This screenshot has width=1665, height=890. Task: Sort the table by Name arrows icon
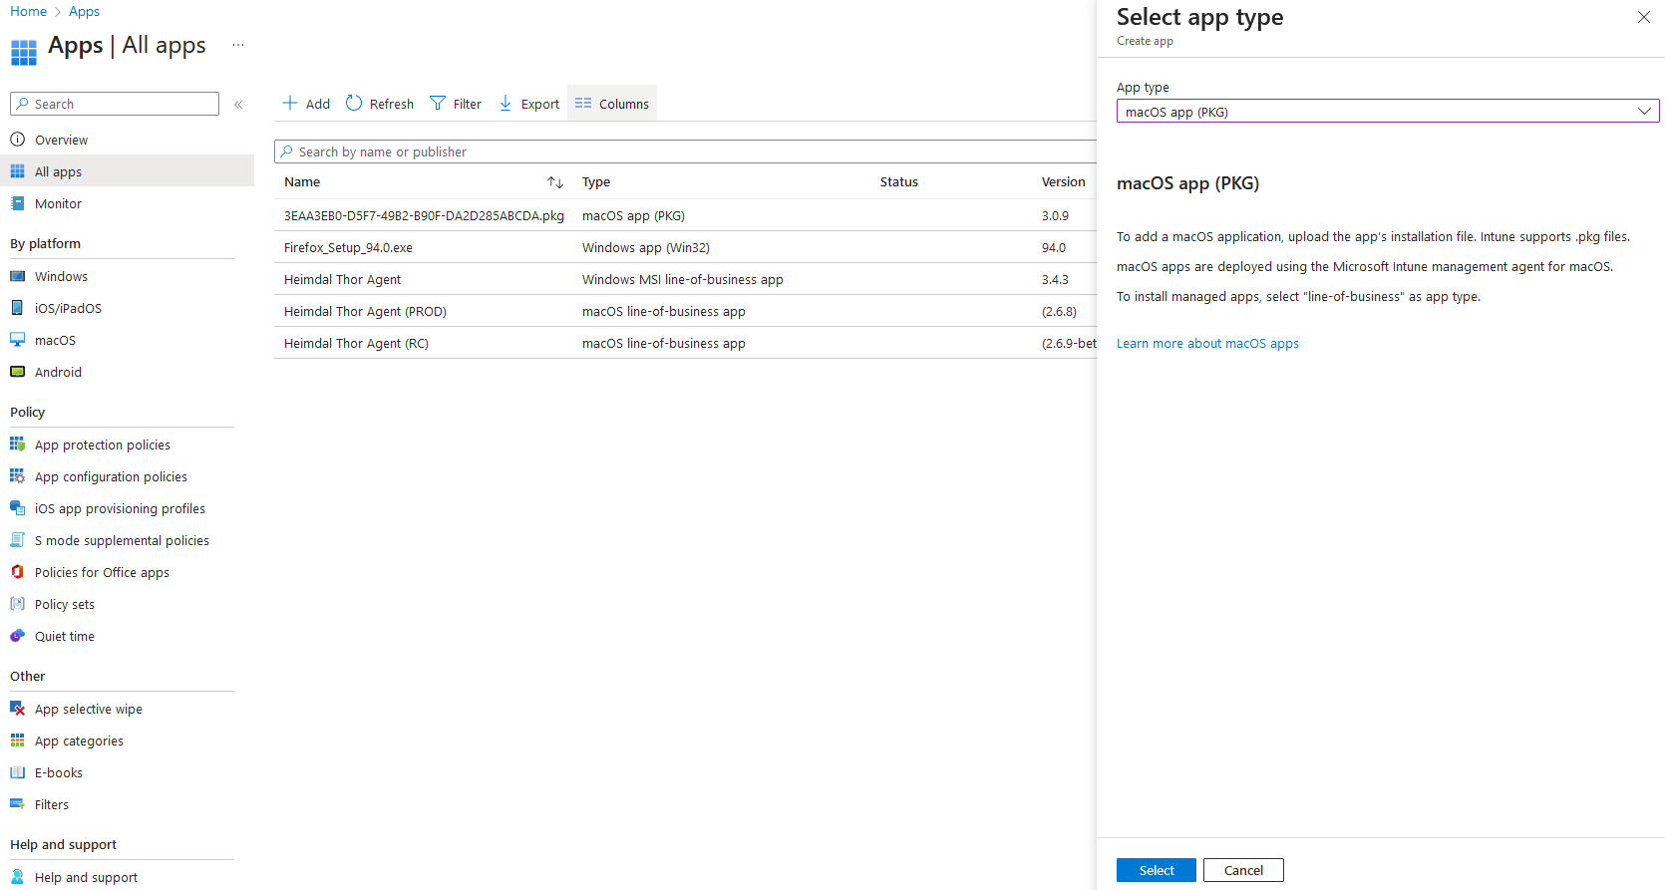click(555, 182)
